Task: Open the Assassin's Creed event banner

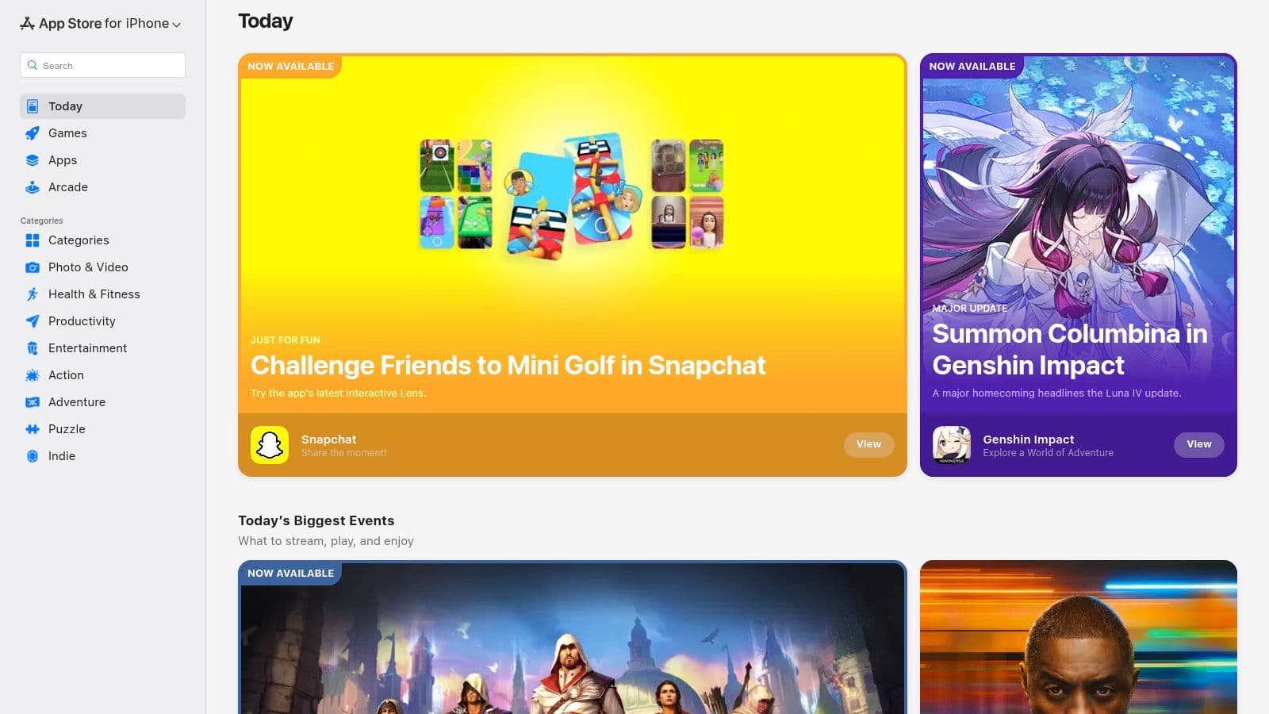Action: pyautogui.click(x=572, y=637)
